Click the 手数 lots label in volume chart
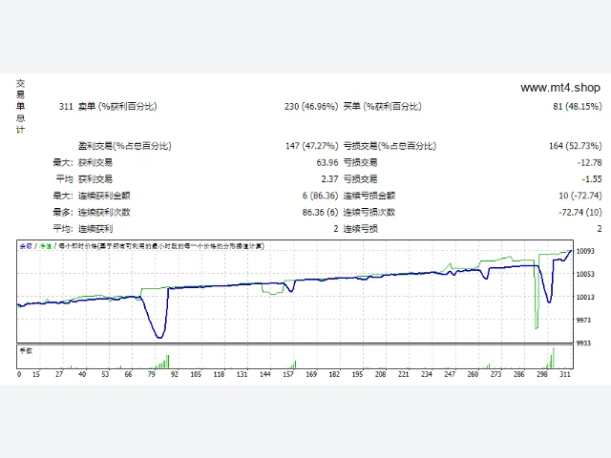The image size is (611, 458). [26, 351]
